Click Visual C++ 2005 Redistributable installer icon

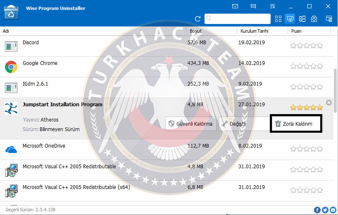click(11, 170)
